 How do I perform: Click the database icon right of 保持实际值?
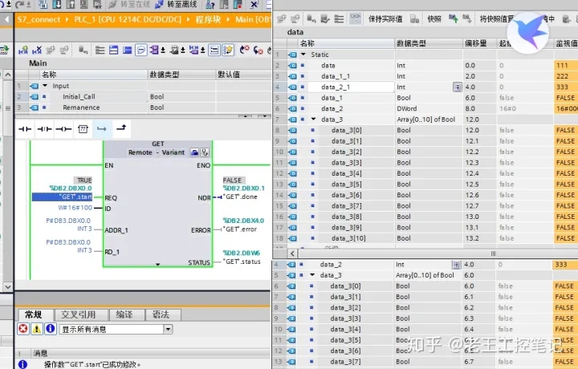point(414,18)
